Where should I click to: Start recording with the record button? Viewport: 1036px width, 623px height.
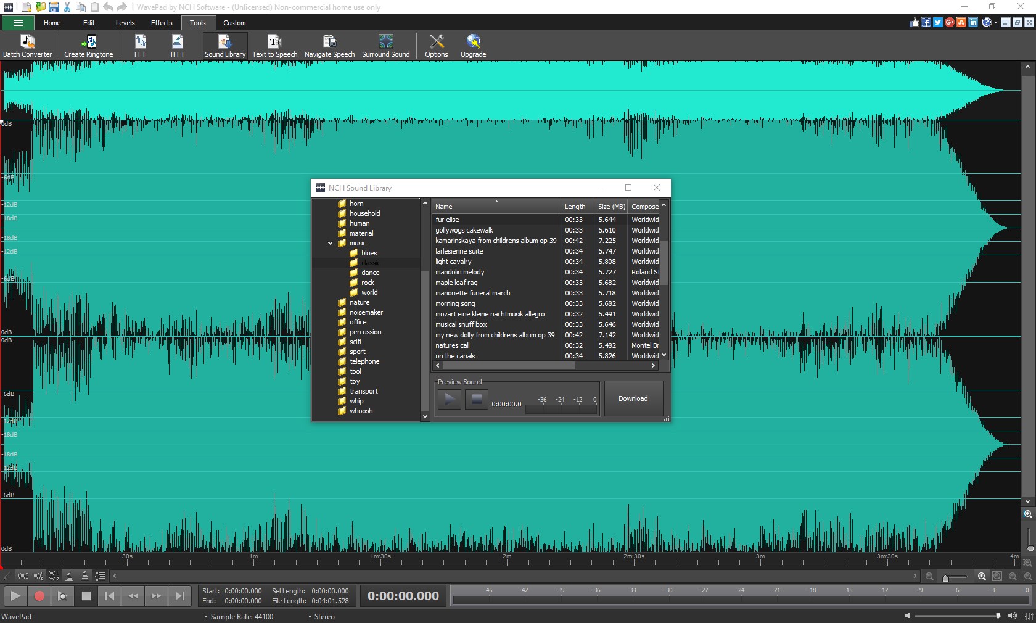[39, 596]
